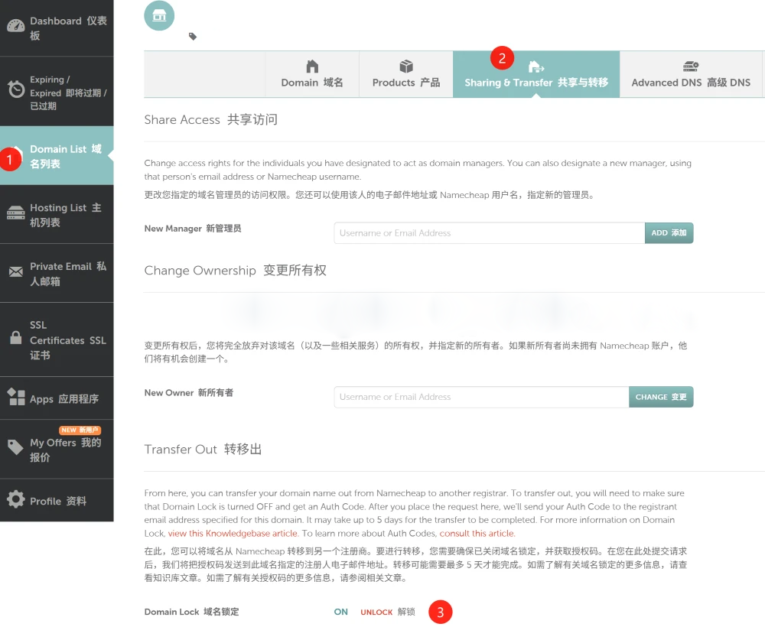The image size is (765, 627).
Task: Click the Expiring / Expired clock icon
Action: (x=15, y=89)
